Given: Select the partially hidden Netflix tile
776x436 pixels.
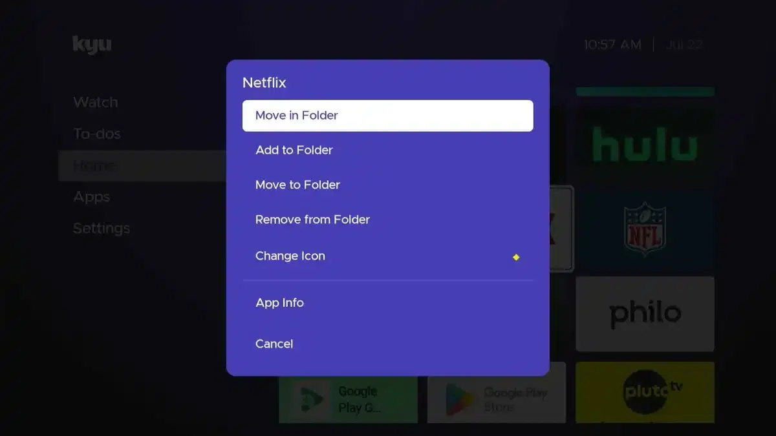Looking at the screenshot, I should pyautogui.click(x=561, y=229).
